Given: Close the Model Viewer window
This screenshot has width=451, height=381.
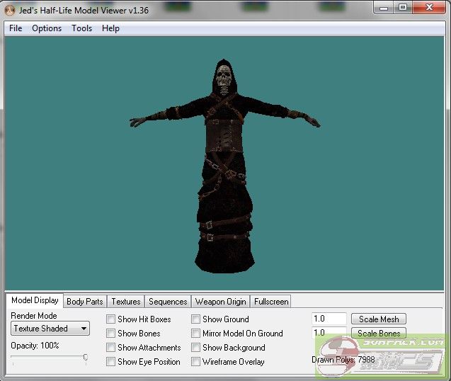Looking at the screenshot, I should [430, 7].
